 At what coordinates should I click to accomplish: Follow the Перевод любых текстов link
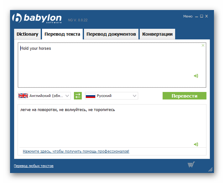click(34, 166)
